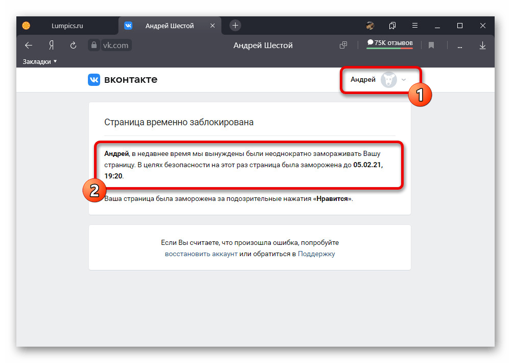Viewport: 511px width, 363px height.
Task: Click the orange Lumpics.ru tab favicon
Action: (x=26, y=26)
